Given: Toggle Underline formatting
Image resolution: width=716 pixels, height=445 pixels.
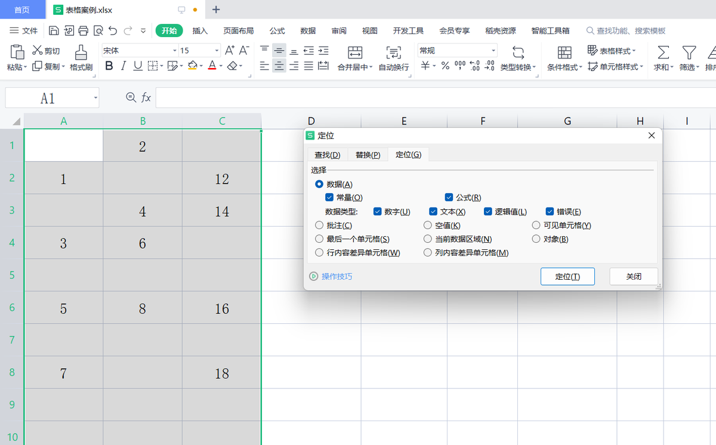Looking at the screenshot, I should click(138, 66).
